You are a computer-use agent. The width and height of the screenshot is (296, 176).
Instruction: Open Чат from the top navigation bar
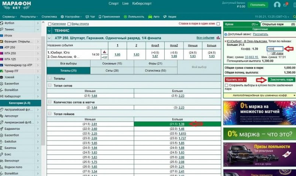[x=90, y=17]
